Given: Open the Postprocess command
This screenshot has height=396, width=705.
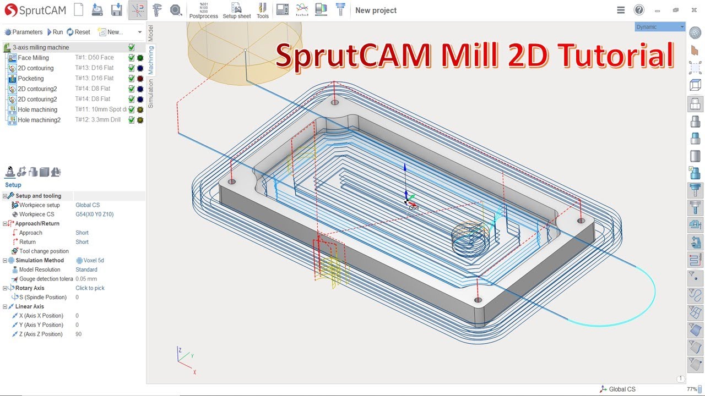Looking at the screenshot, I should 204,10.
